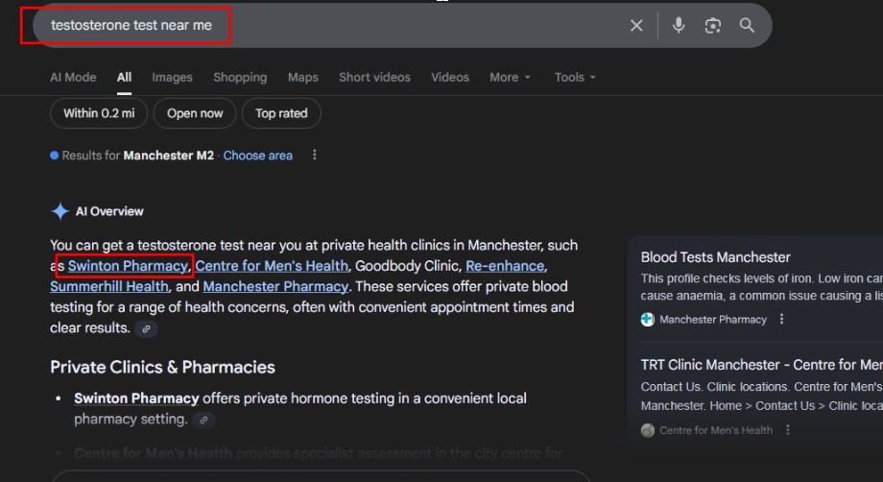Screen dimensions: 883x482
Task: Open Google Lens image search icon
Action: pyautogui.click(x=712, y=26)
